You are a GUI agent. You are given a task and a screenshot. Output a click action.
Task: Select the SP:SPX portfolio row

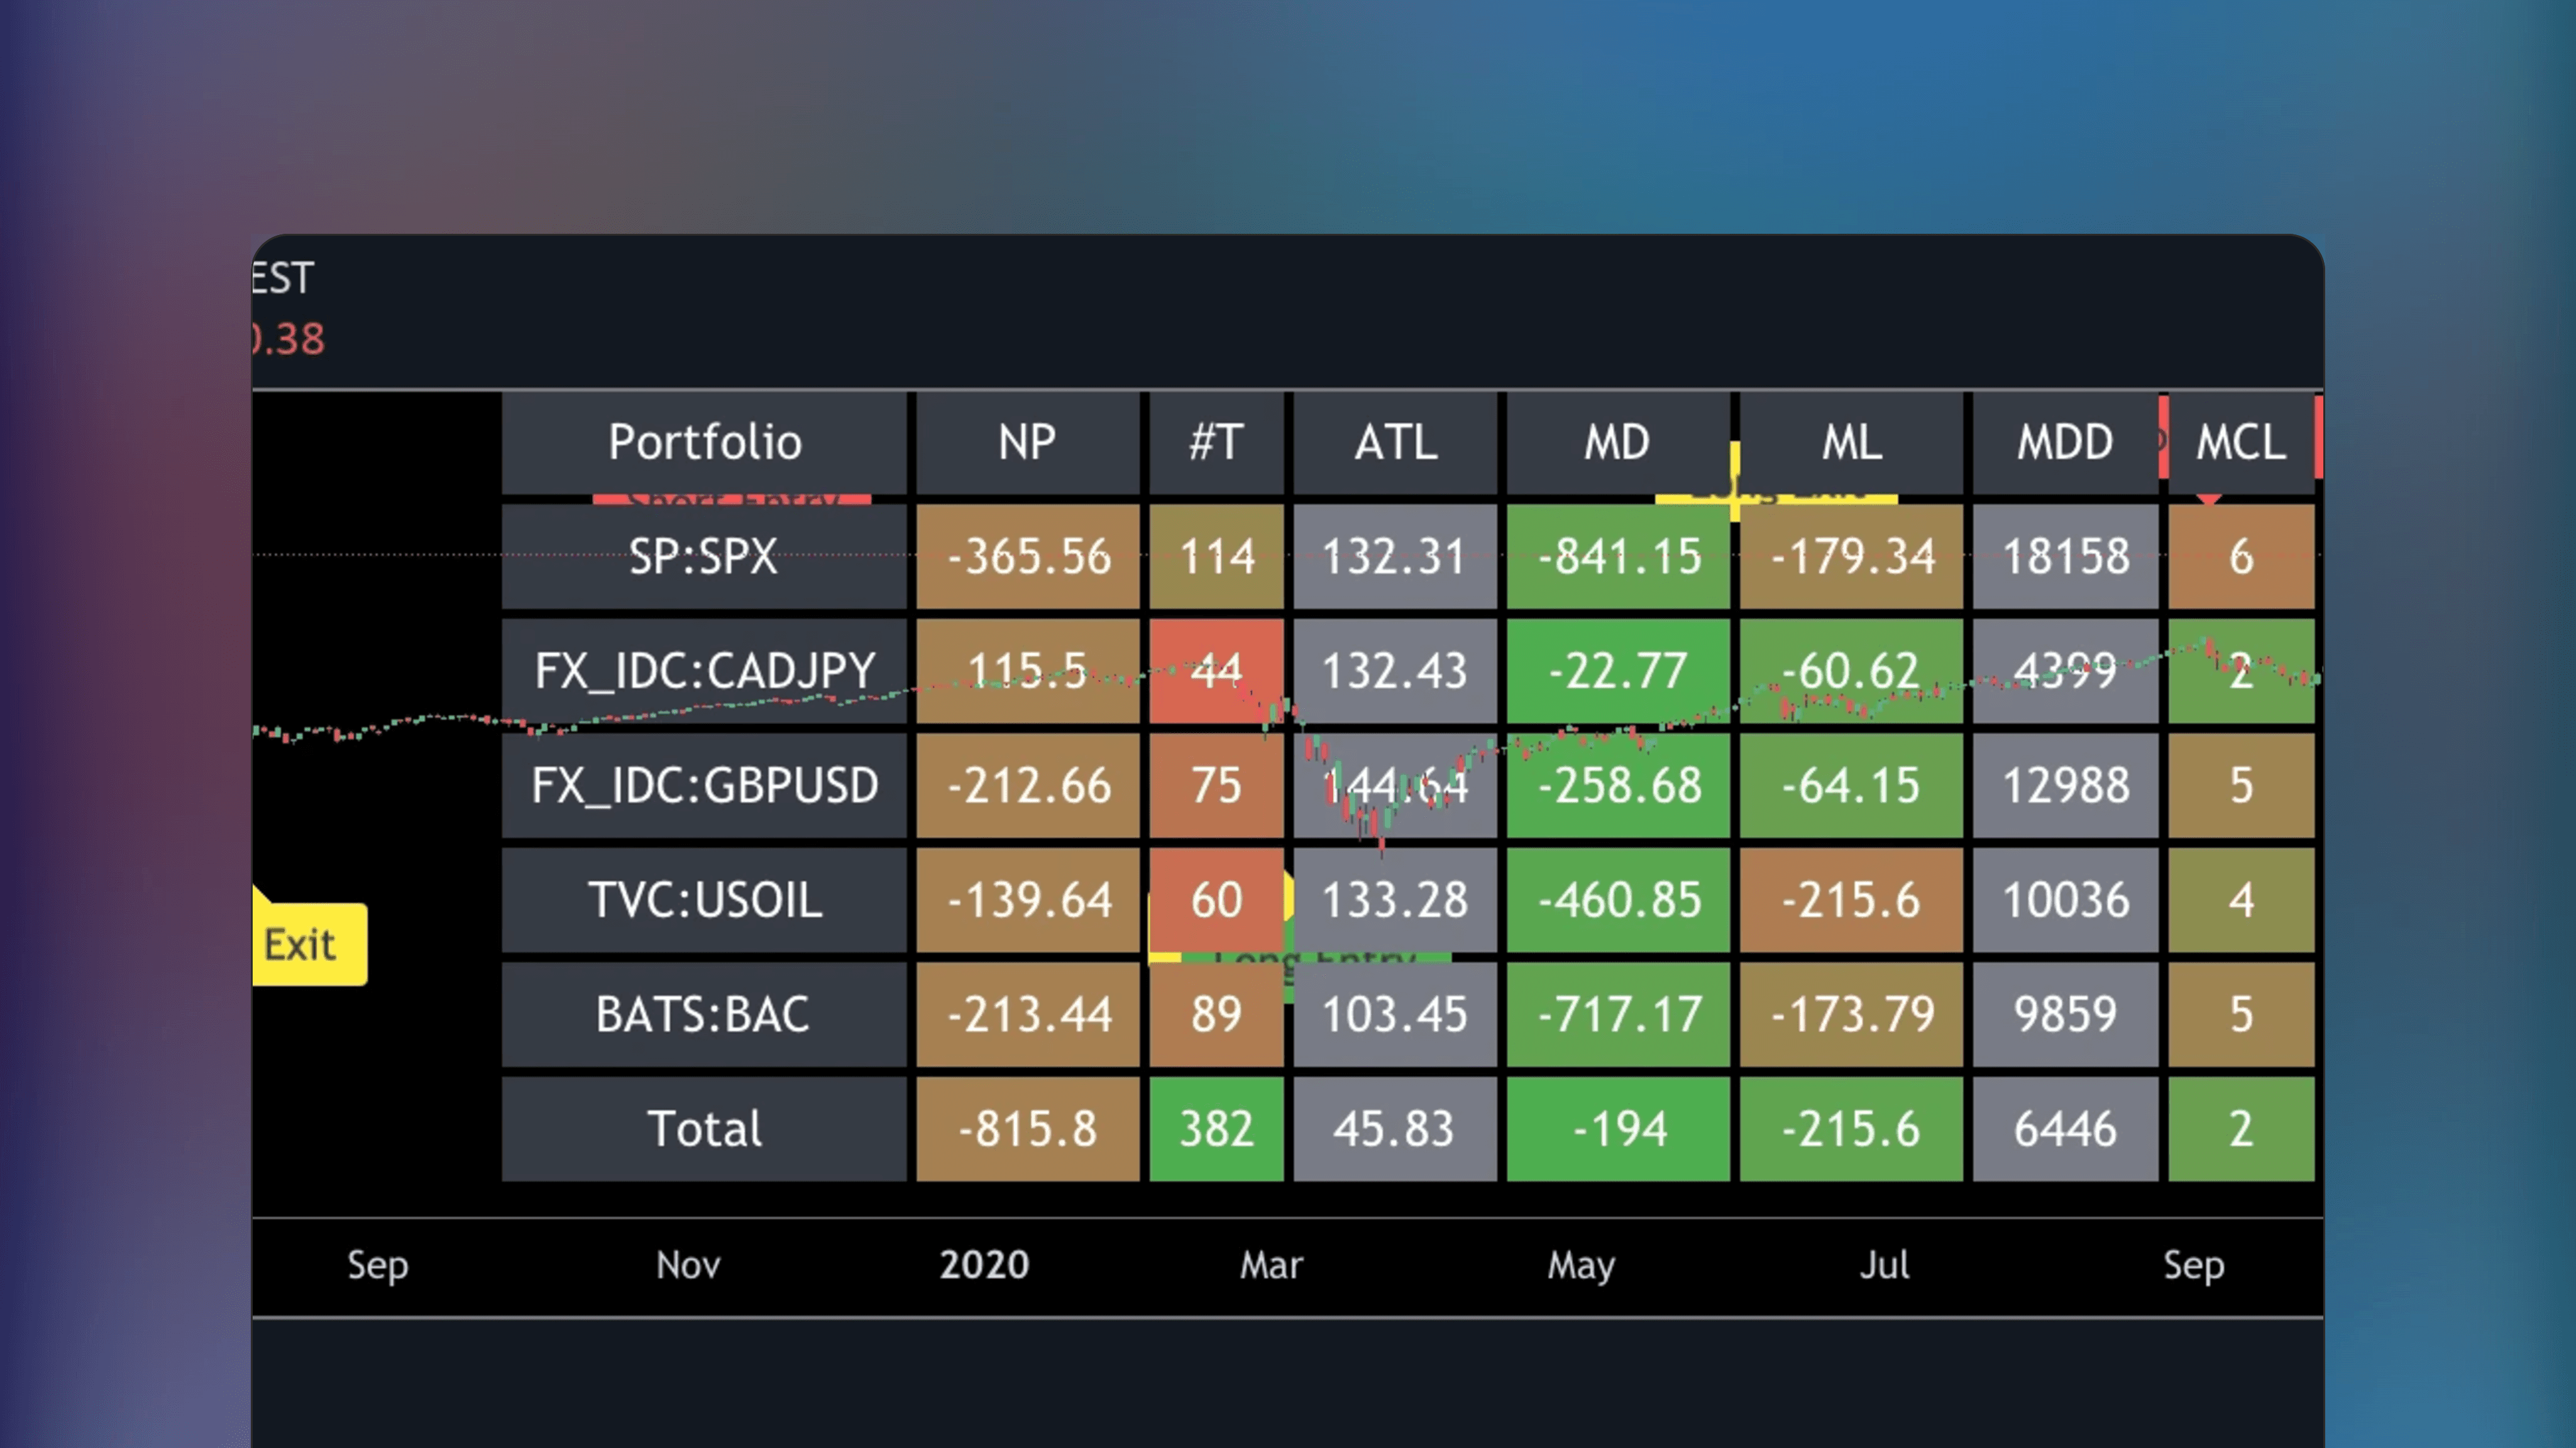pyautogui.click(x=703, y=558)
